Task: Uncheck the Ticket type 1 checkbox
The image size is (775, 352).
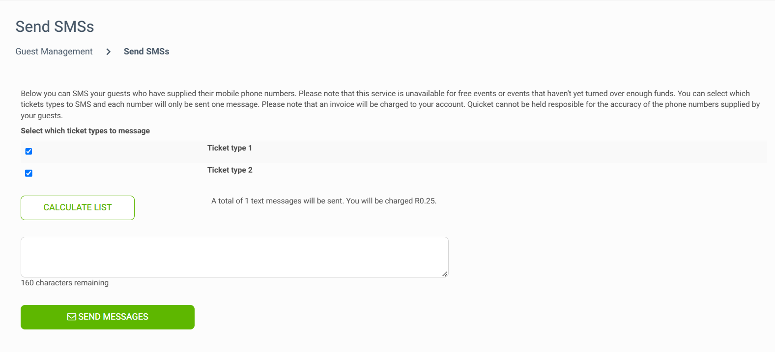Action: click(29, 151)
